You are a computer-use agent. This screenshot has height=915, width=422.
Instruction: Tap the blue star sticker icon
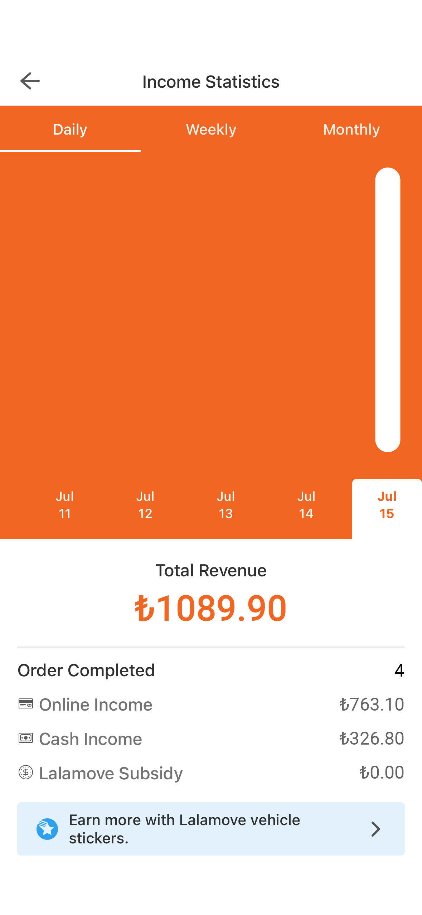click(47, 829)
